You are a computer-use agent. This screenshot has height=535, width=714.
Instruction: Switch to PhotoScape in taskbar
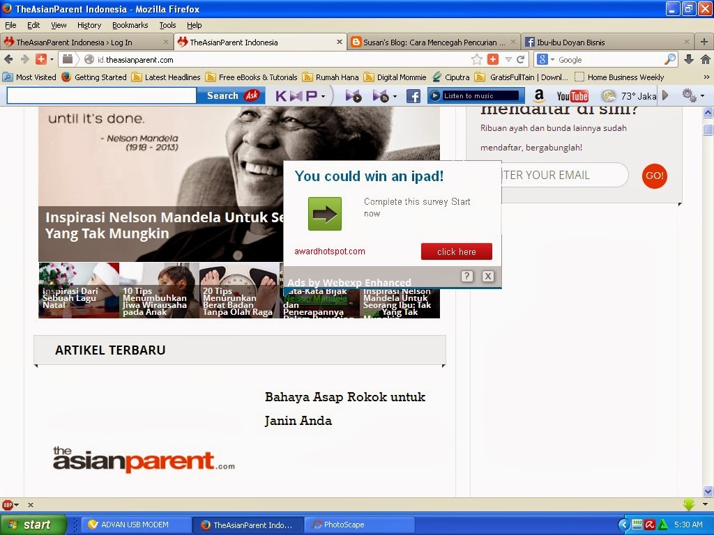[x=359, y=525]
